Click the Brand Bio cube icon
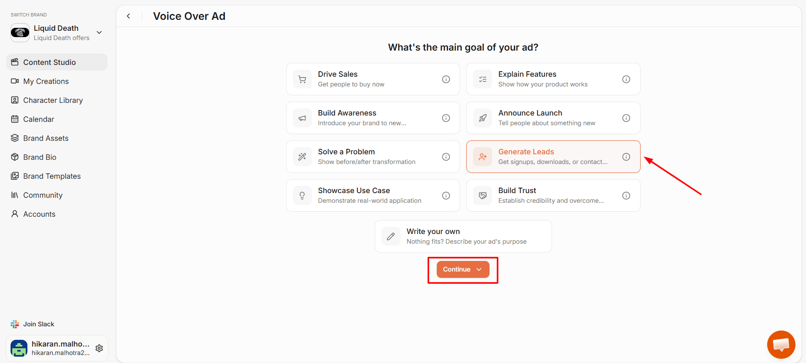 coord(15,157)
